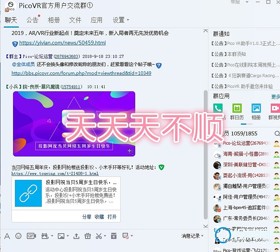Select member 广东-常务委员长

(246, 218)
